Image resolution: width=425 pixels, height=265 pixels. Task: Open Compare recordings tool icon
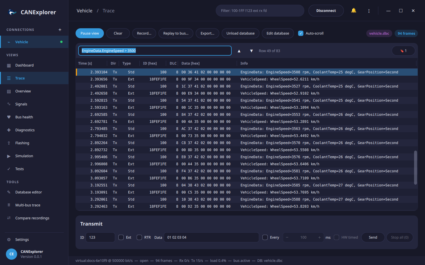[x=9, y=218]
